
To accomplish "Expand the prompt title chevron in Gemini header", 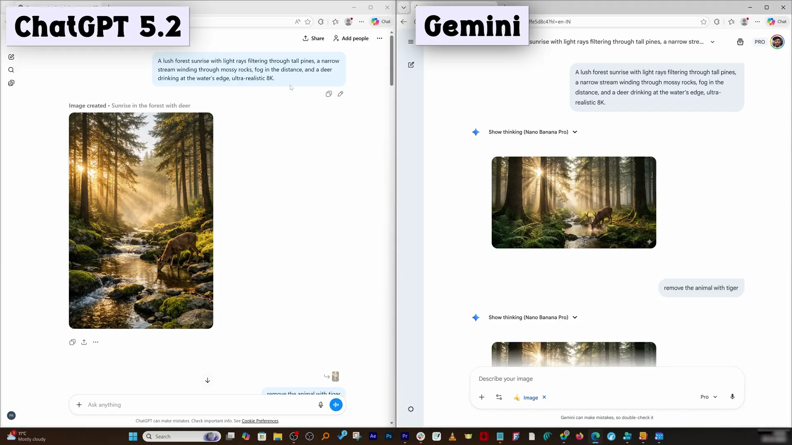I will click(713, 42).
